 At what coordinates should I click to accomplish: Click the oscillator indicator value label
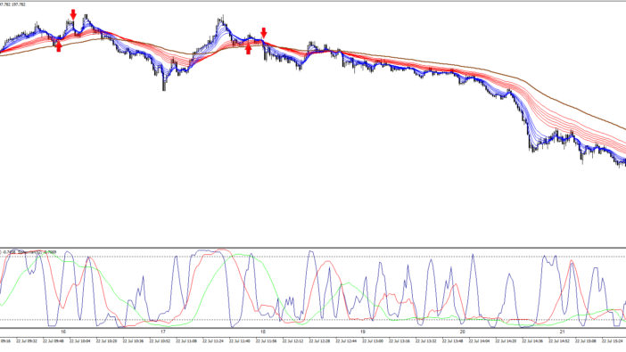pyautogui.click(x=29, y=252)
